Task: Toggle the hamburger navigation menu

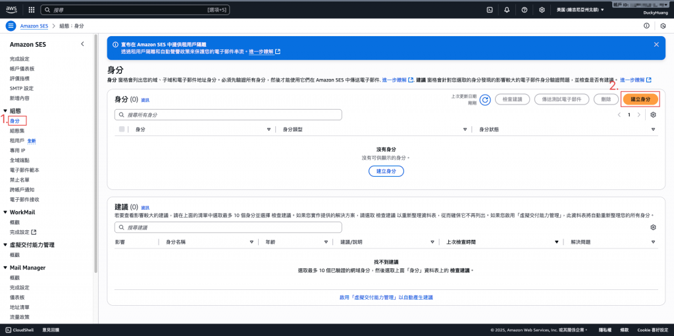Action: [11, 26]
